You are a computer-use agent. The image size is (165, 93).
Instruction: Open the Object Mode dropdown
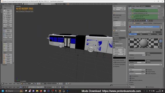[x=26, y=84]
